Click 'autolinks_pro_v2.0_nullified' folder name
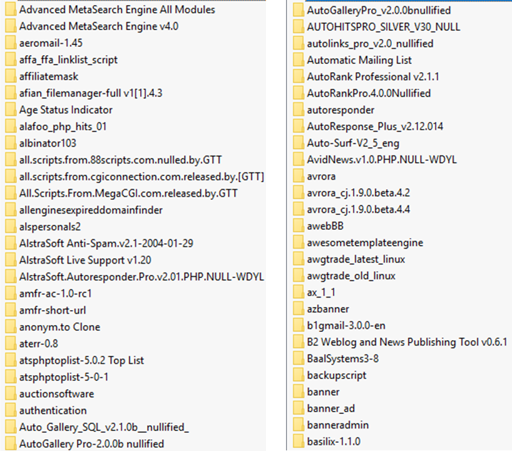Image resolution: width=512 pixels, height=451 pixels. pyautogui.click(x=370, y=43)
